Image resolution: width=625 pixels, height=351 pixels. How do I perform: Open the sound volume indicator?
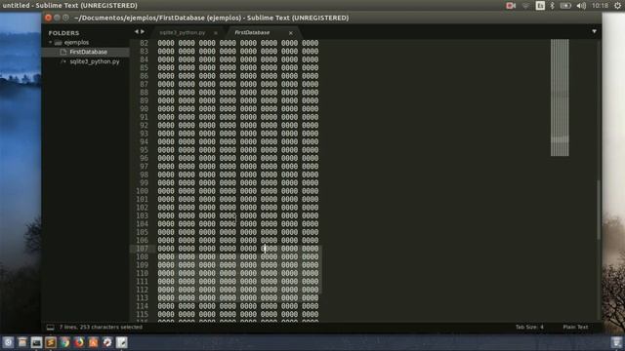tap(581, 6)
